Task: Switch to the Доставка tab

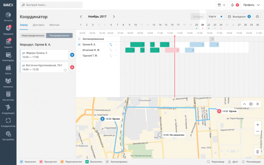Action: click(x=38, y=25)
